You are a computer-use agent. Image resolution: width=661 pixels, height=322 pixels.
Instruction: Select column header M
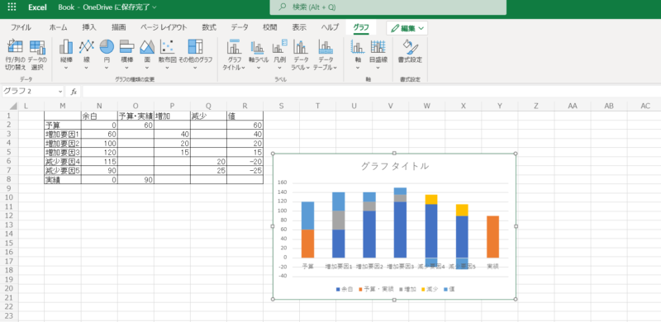(63, 107)
